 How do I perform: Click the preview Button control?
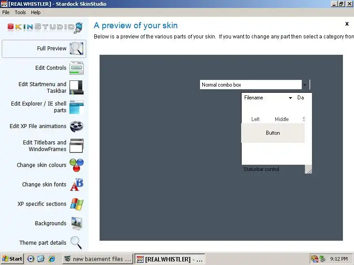(273, 133)
